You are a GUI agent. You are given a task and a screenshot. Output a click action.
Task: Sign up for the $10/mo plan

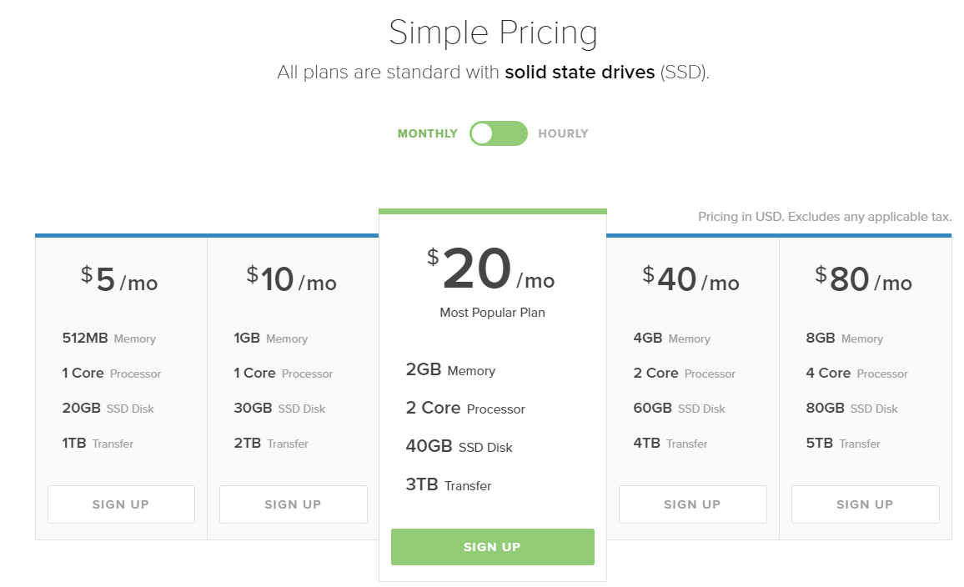point(294,504)
